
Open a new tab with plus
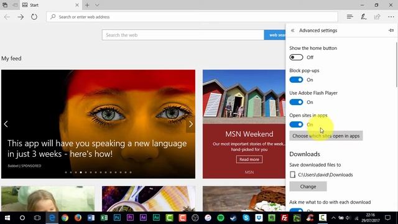(x=87, y=5)
